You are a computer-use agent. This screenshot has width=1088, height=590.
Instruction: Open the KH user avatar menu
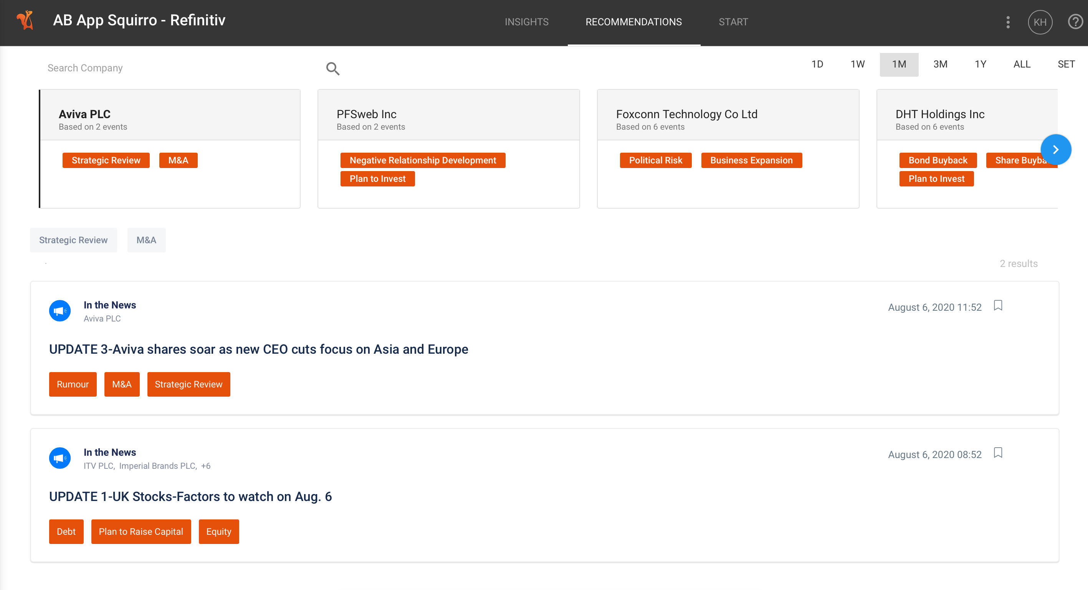(1040, 22)
